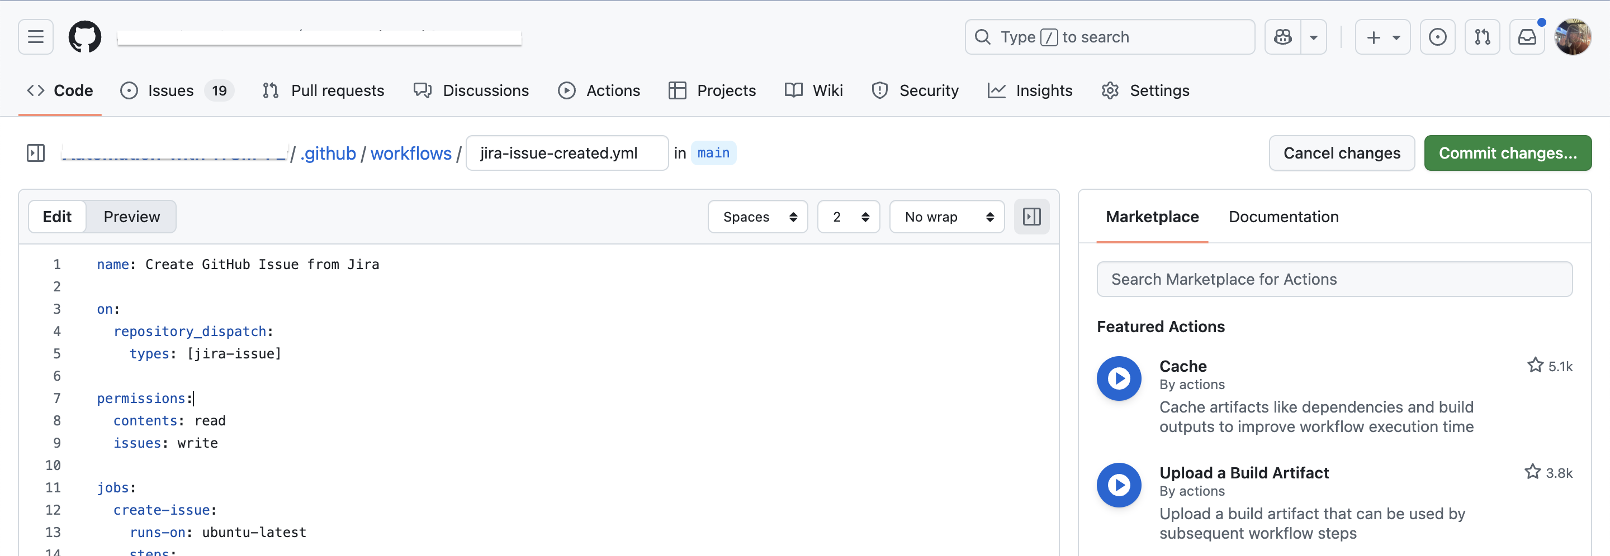This screenshot has width=1610, height=556.
Task: Click the Cache star count 5.1k
Action: pos(1550,366)
